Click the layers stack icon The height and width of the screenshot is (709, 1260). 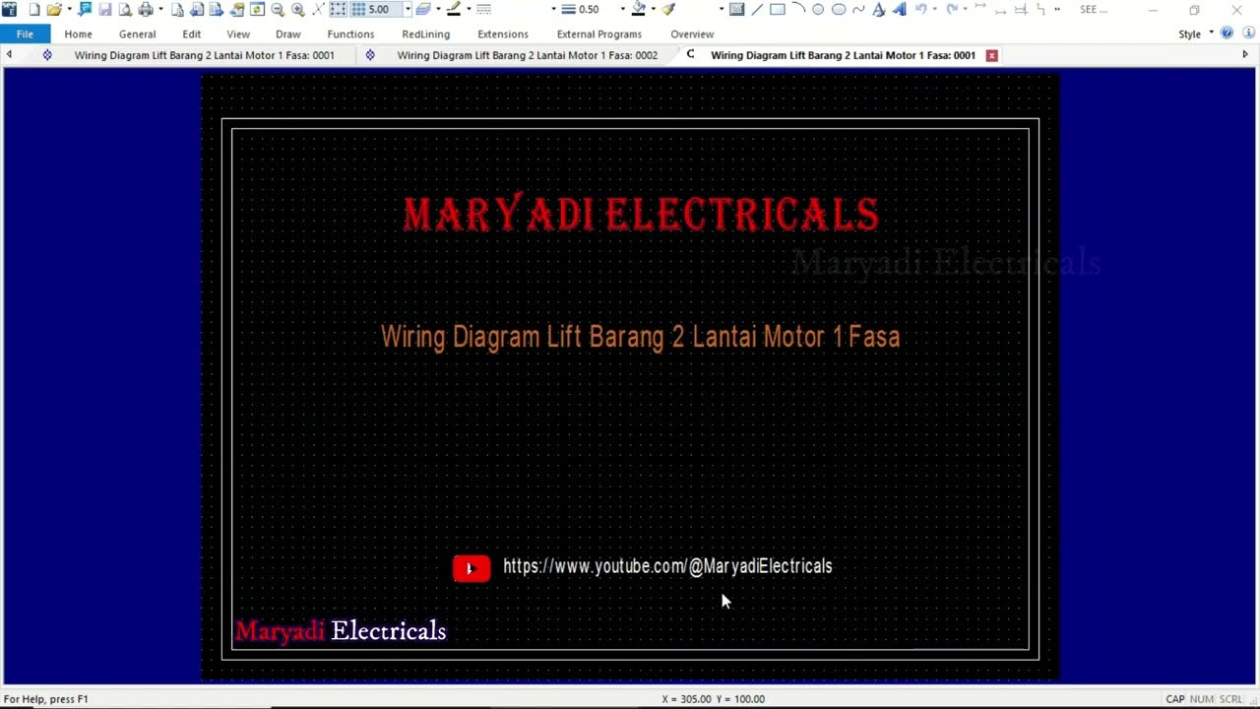tap(423, 9)
